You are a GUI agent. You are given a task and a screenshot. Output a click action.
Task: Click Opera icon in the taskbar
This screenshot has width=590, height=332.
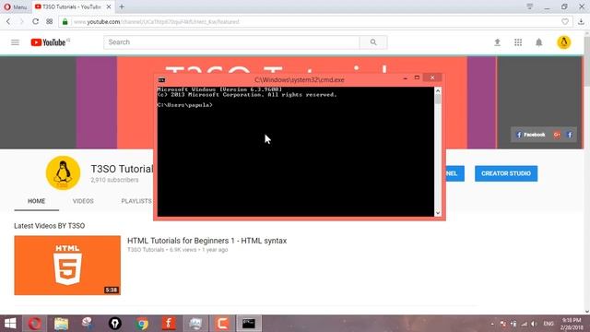point(35,324)
